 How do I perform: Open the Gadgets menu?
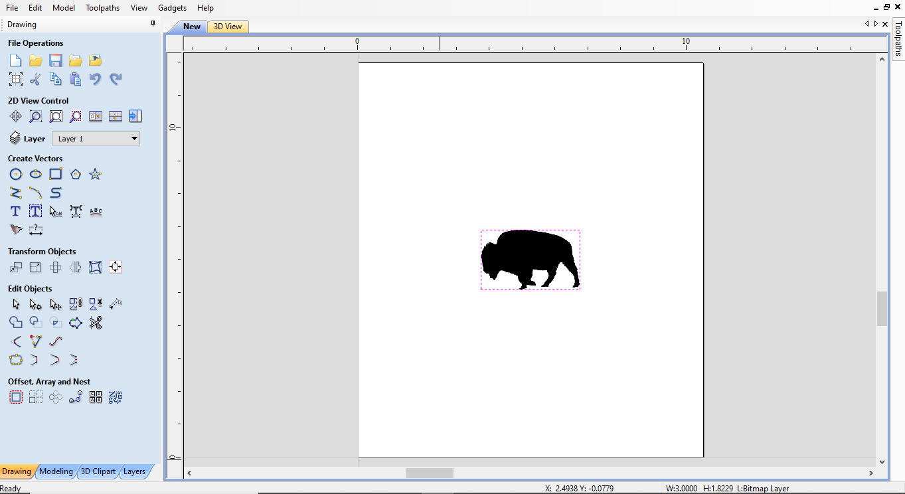point(173,8)
